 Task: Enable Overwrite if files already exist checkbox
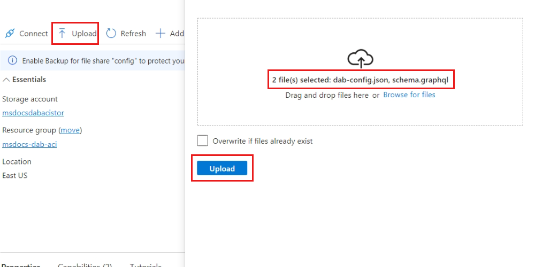click(202, 140)
